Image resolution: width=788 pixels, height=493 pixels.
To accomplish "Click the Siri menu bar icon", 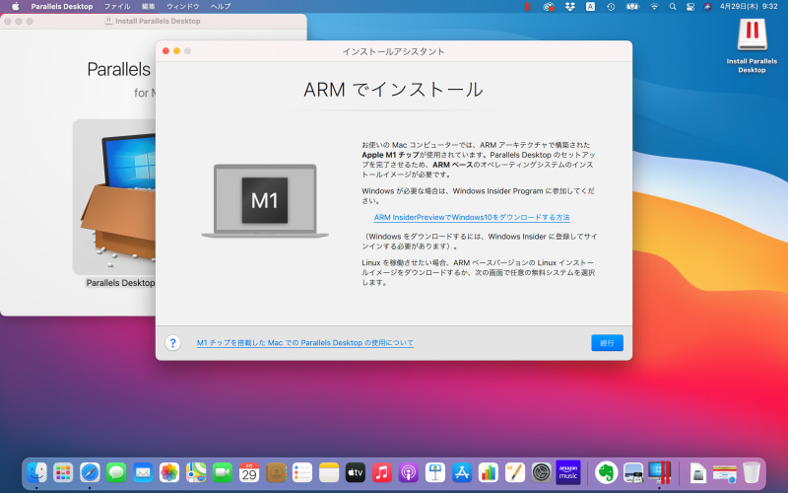I will click(x=707, y=7).
